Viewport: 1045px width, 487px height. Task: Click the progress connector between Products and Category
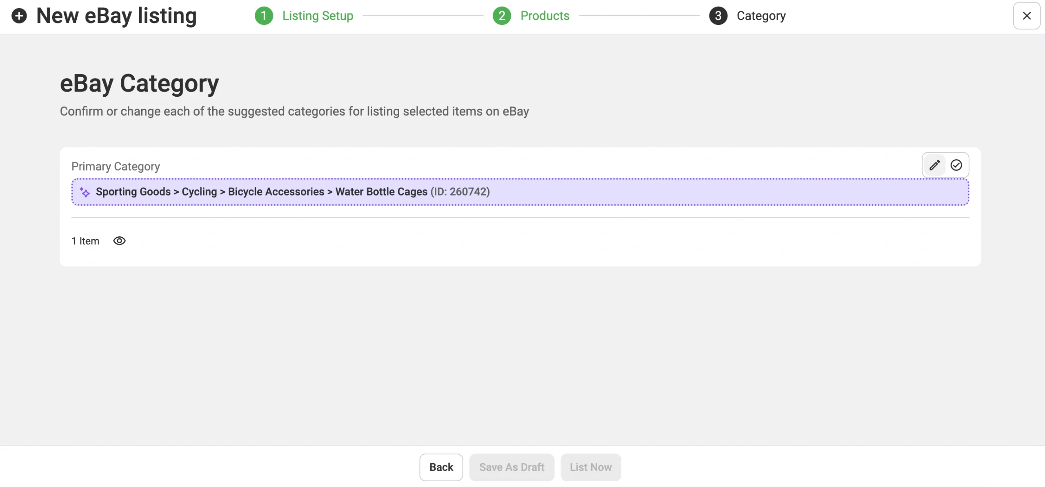[x=639, y=16]
